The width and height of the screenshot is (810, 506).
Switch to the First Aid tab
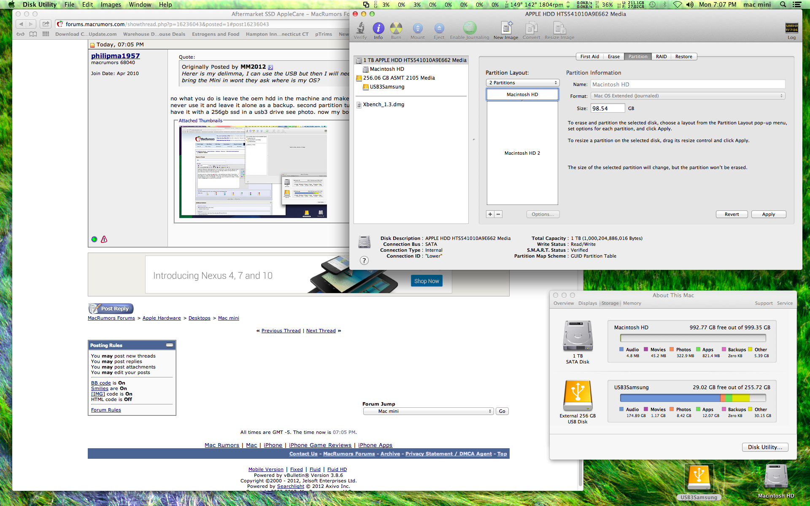(589, 57)
